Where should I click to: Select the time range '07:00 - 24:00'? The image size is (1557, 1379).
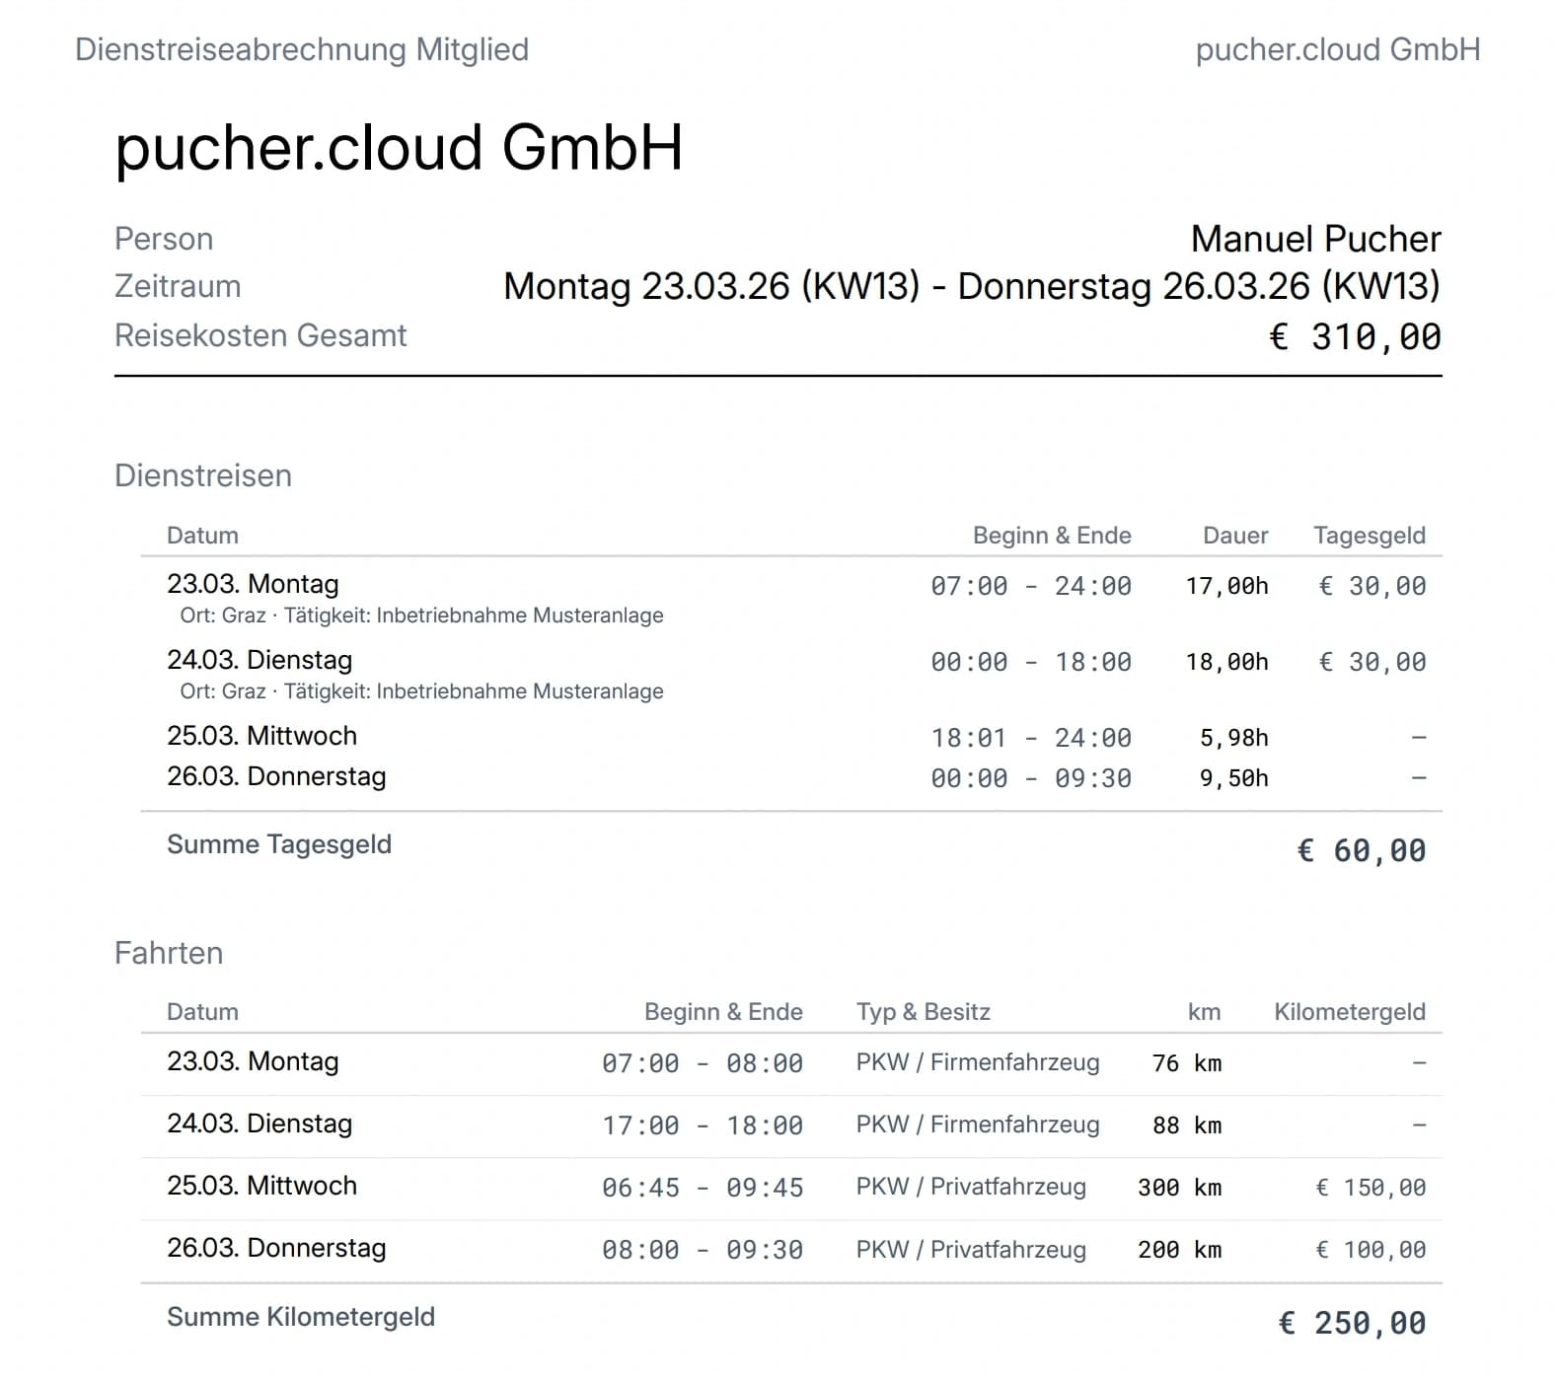pyautogui.click(x=1031, y=586)
